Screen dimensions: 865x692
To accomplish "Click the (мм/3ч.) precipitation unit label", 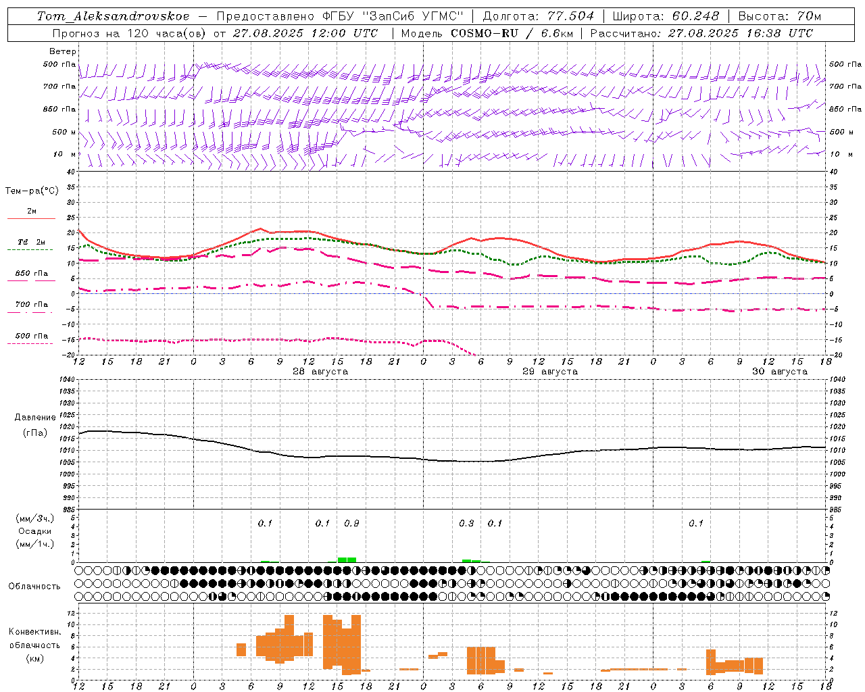I will 35,518.
